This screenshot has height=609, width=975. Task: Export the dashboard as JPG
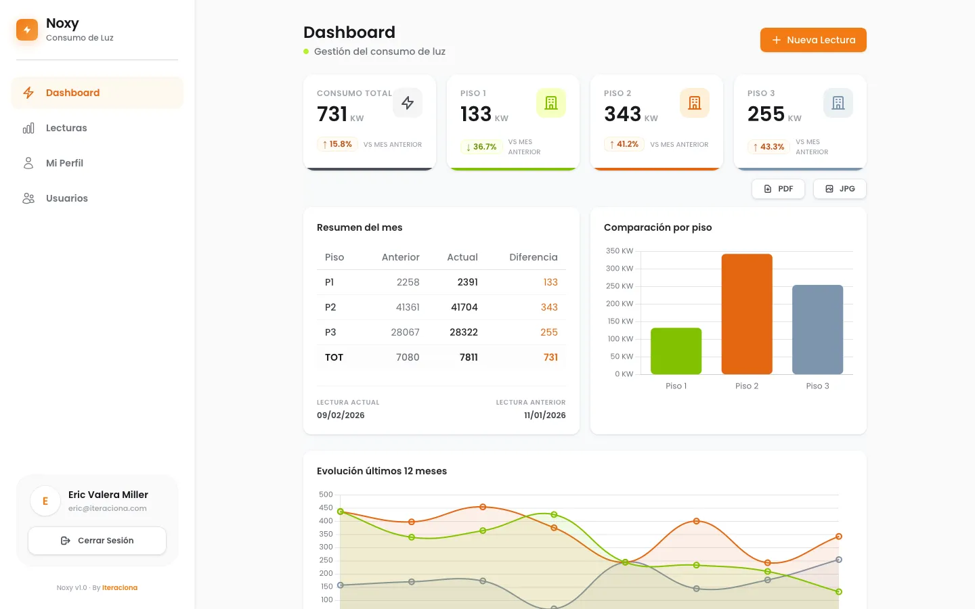840,189
